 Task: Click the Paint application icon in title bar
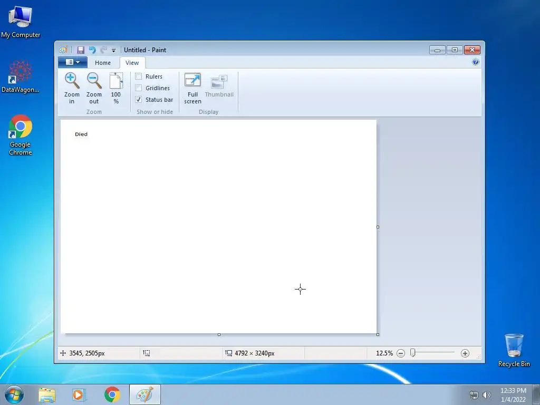point(63,50)
